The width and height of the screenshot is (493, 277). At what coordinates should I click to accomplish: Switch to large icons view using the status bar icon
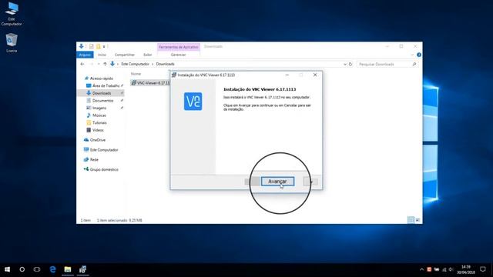(x=418, y=220)
